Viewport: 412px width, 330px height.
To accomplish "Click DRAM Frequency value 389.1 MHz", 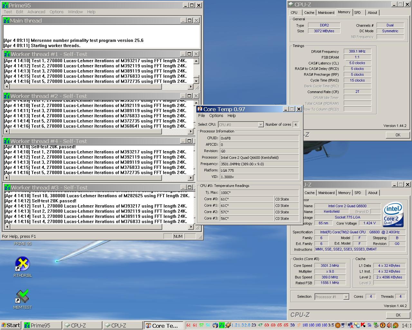I will 357,51.
